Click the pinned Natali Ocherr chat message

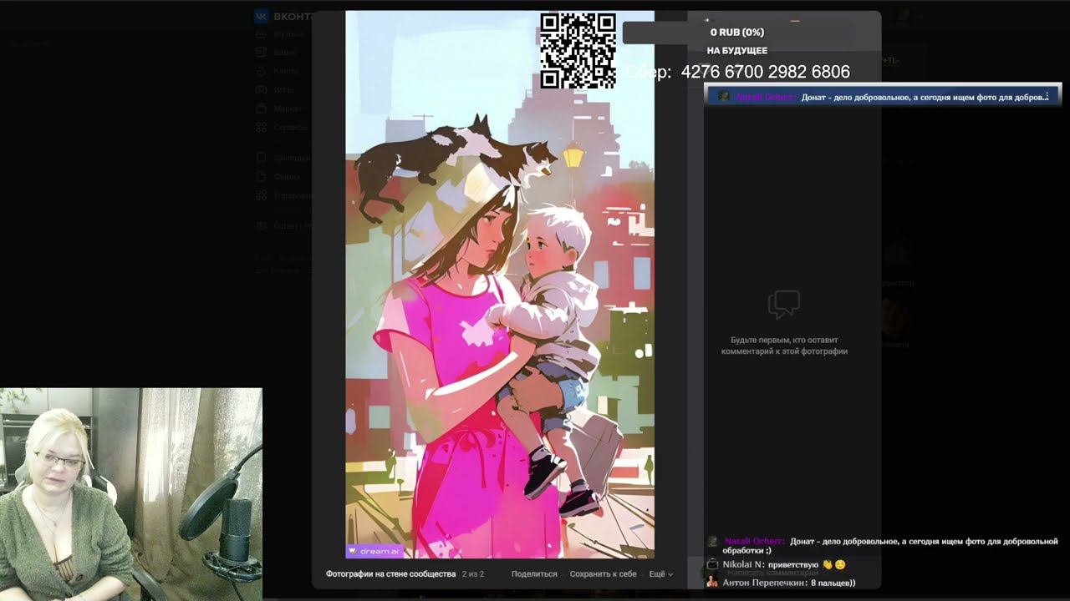(x=883, y=97)
